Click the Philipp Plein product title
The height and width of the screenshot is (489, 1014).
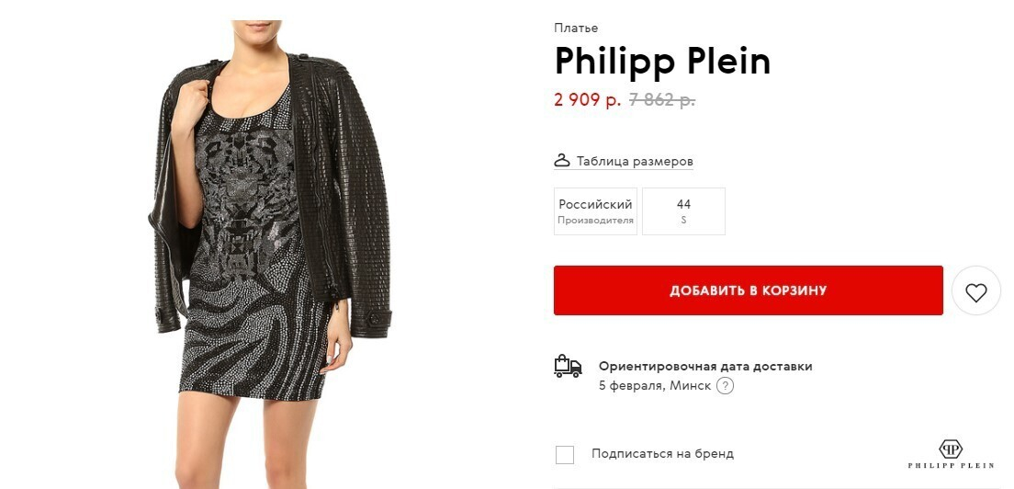click(x=662, y=62)
